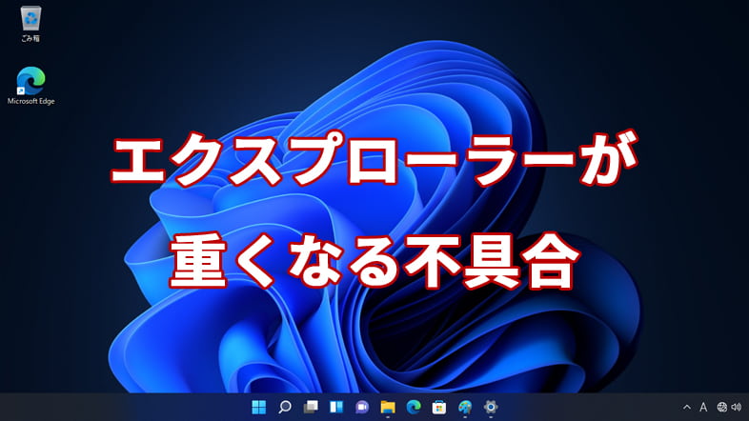
Task: Click the "ごみ箱" desktop label
Action: click(x=30, y=38)
